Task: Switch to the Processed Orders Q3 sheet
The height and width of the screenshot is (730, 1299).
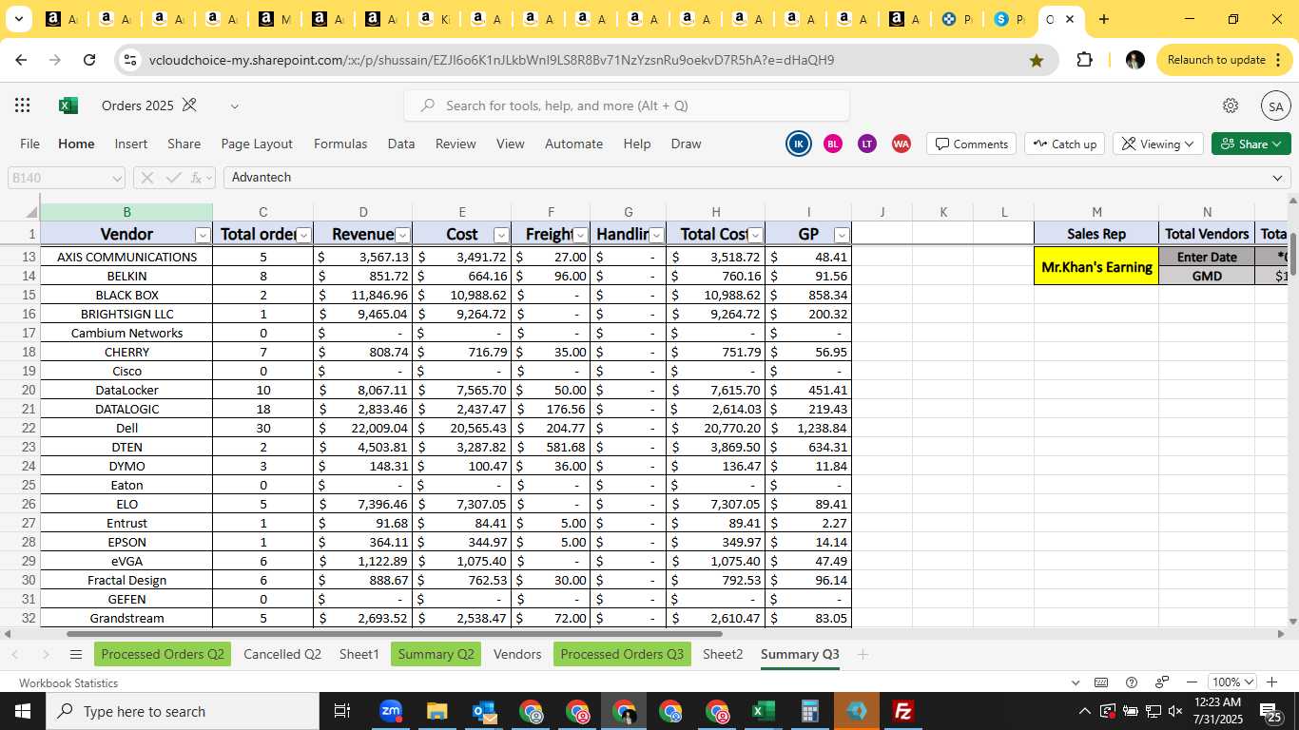Action: coord(622,654)
